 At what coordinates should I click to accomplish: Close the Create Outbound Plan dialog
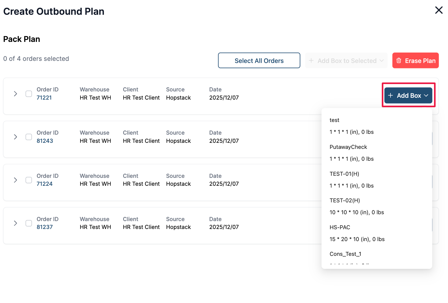pyautogui.click(x=439, y=10)
